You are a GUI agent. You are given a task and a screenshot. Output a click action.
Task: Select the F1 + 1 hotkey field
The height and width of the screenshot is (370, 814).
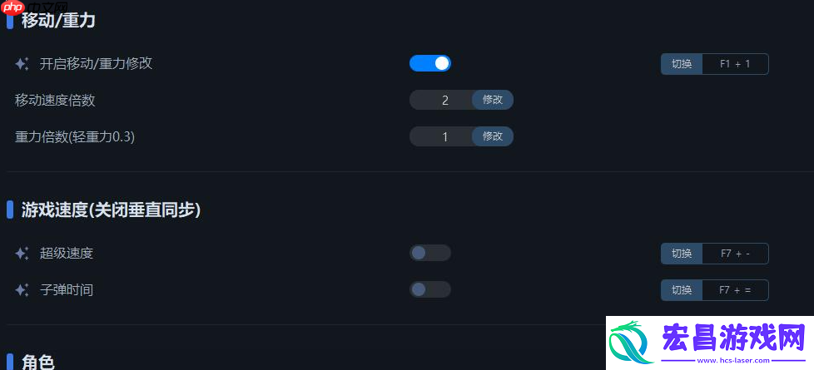tap(735, 64)
